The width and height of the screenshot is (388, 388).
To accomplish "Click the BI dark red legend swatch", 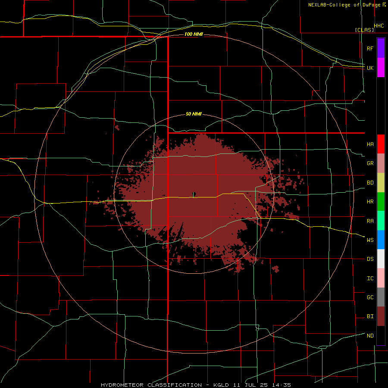I will 381,316.
